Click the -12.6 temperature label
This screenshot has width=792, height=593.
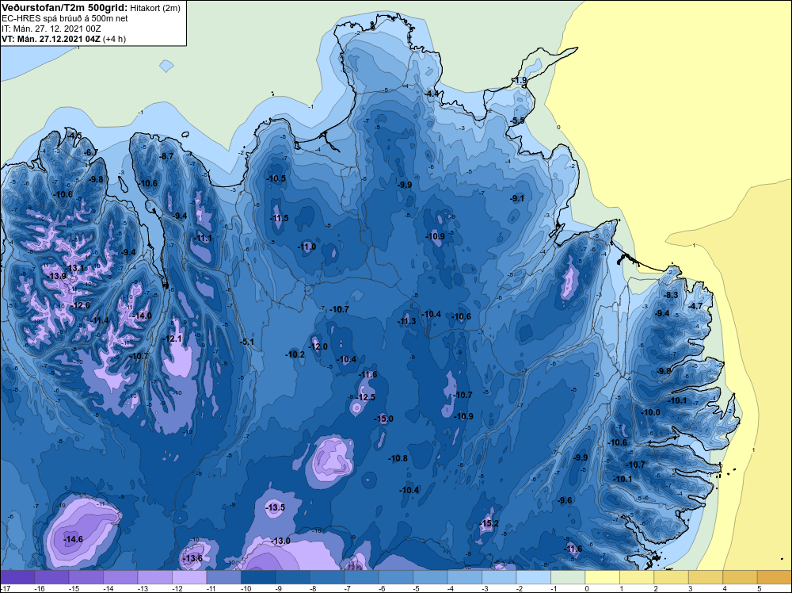click(x=80, y=305)
